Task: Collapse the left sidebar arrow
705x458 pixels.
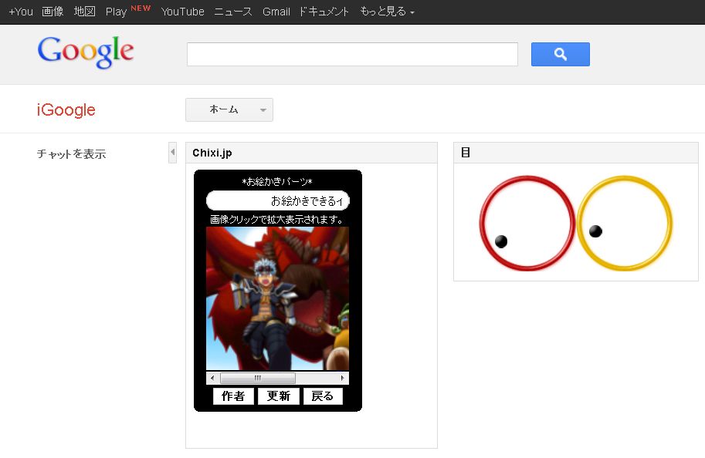Action: [x=172, y=153]
